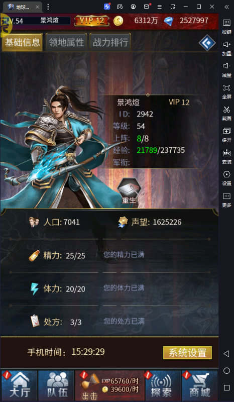Image resolution: width=234 pixels, height=402 pixels.
Task: Open the 按键 keyboard mapping icon
Action: tap(226, 26)
